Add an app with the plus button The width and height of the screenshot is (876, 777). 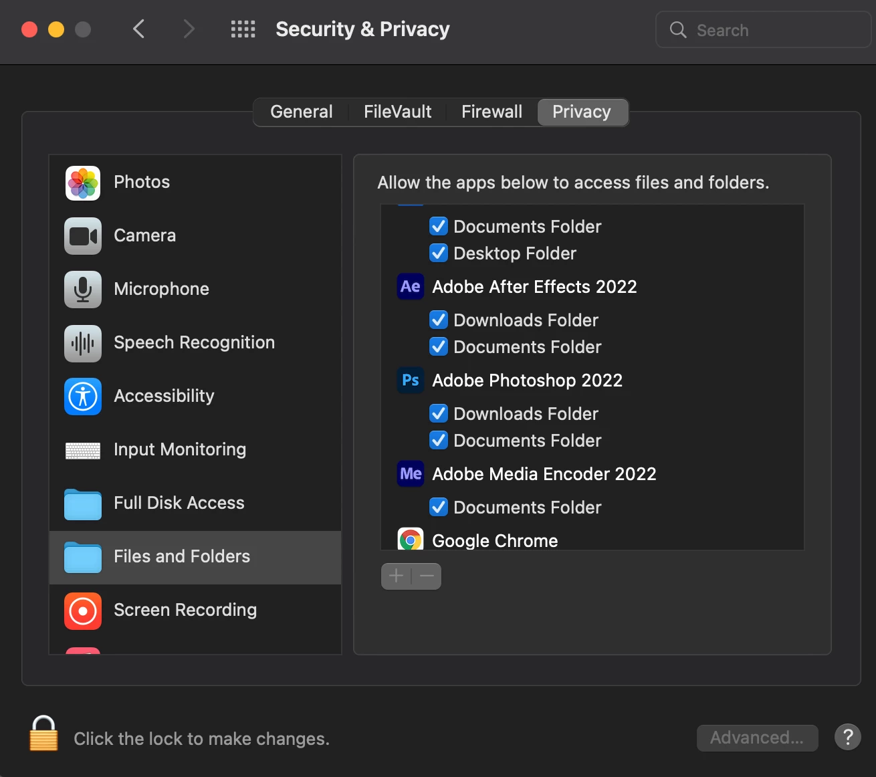pyautogui.click(x=396, y=576)
